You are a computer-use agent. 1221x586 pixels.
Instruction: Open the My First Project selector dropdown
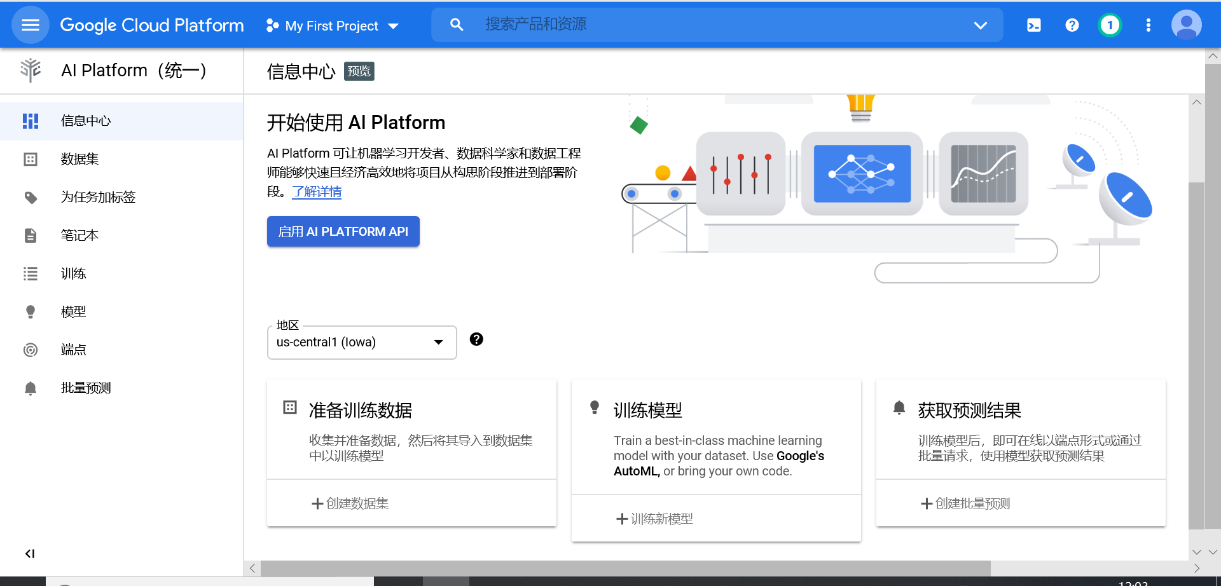click(333, 25)
